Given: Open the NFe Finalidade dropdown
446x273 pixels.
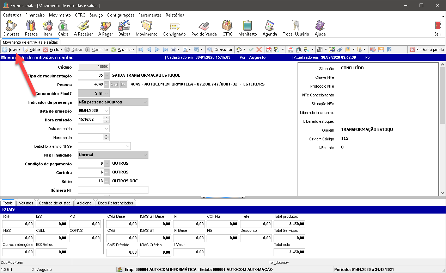Looking at the screenshot, I should [145, 155].
